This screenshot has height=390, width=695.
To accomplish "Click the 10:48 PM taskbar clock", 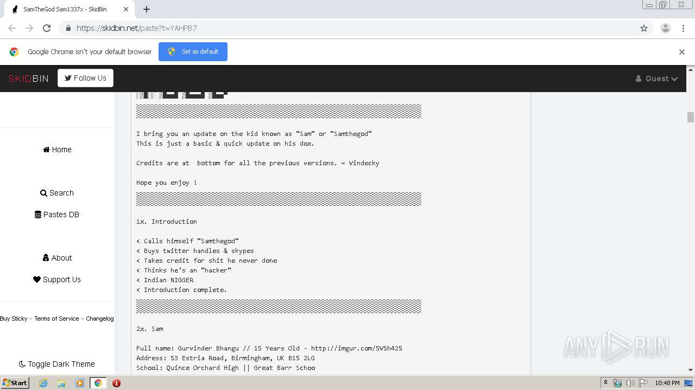I will [x=667, y=383].
